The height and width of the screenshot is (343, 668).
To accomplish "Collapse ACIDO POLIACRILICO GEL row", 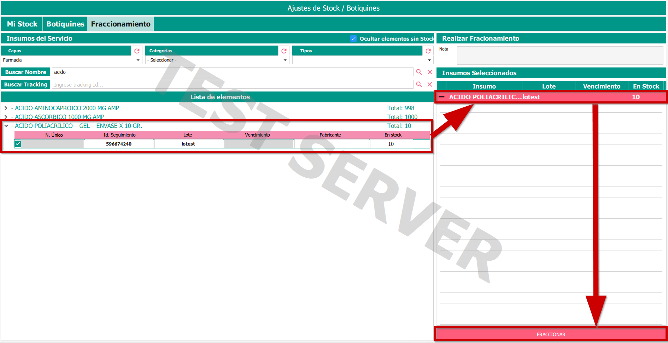I will point(6,126).
